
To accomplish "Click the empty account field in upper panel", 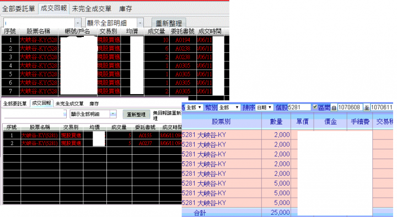I will tap(39, 23).
